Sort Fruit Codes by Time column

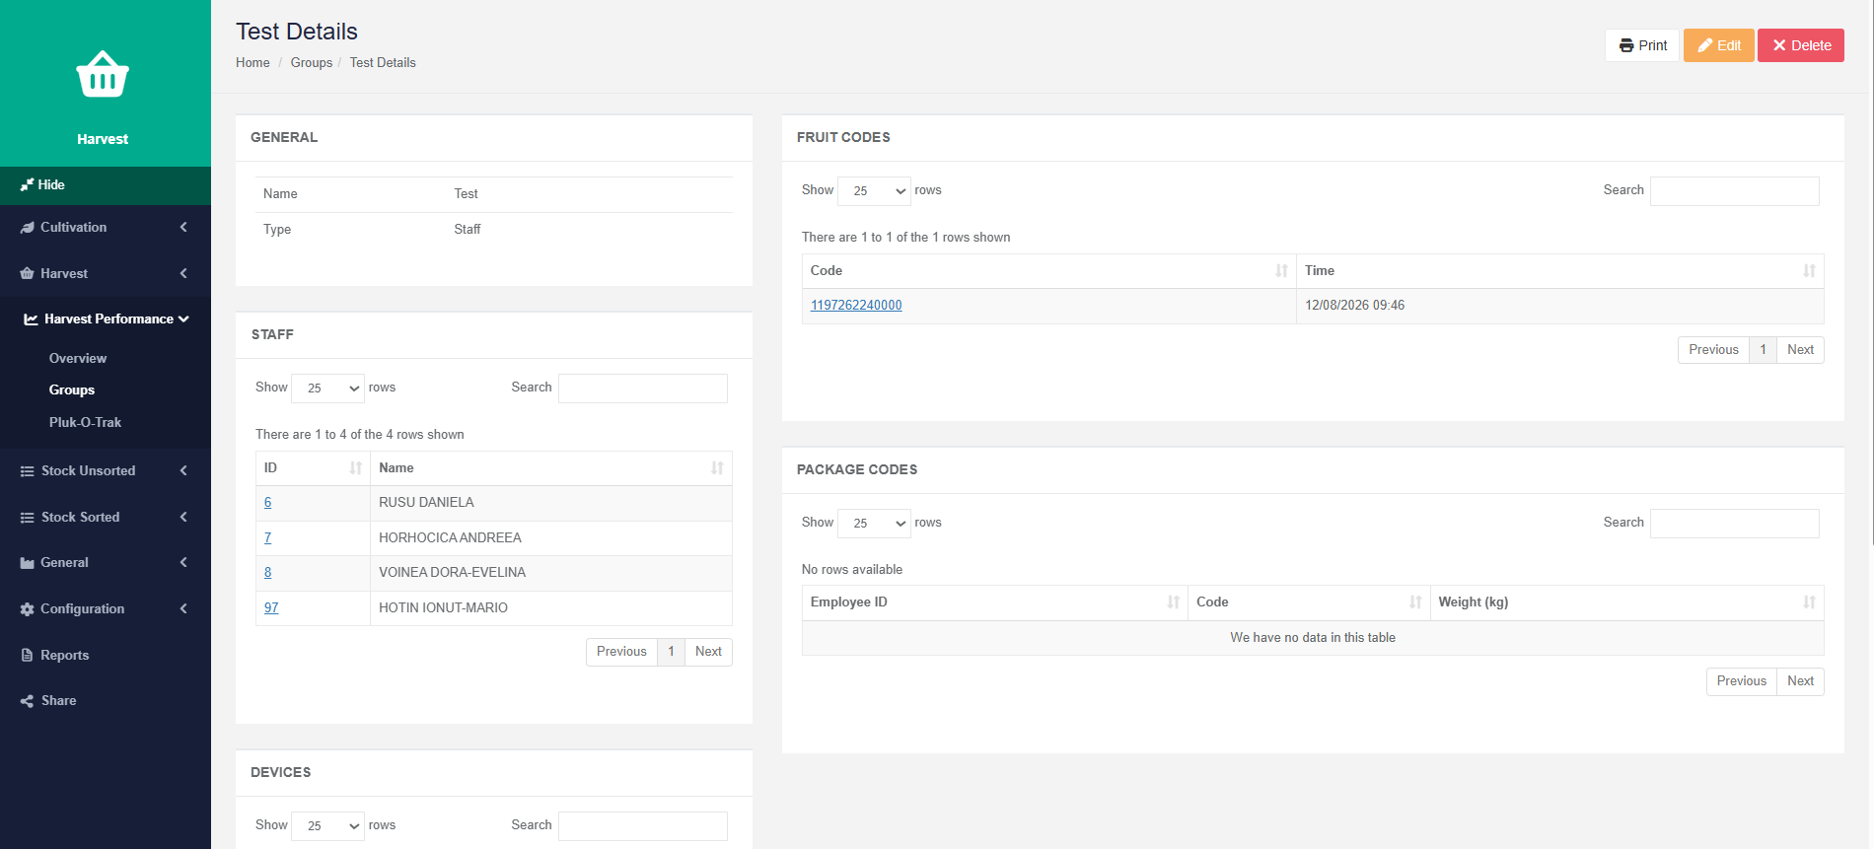click(x=1560, y=271)
